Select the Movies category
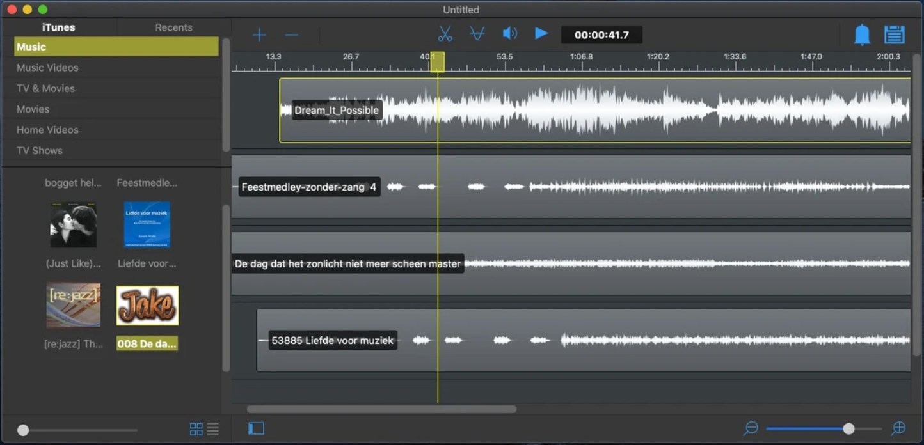The width and height of the screenshot is (924, 445). (116, 109)
